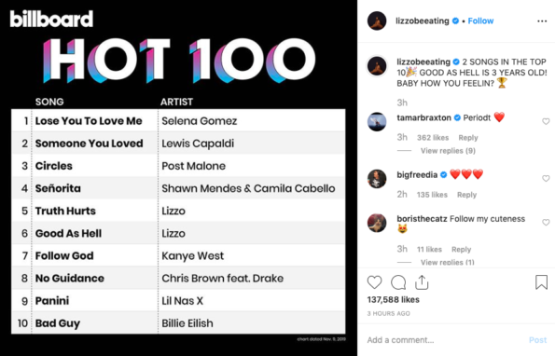Save post with the bookmark icon

point(541,282)
